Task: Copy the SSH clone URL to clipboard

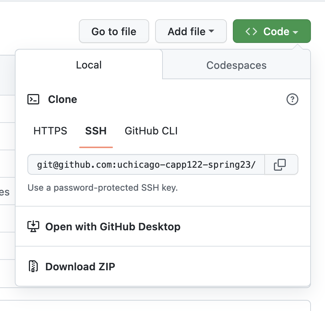Action: [x=280, y=164]
